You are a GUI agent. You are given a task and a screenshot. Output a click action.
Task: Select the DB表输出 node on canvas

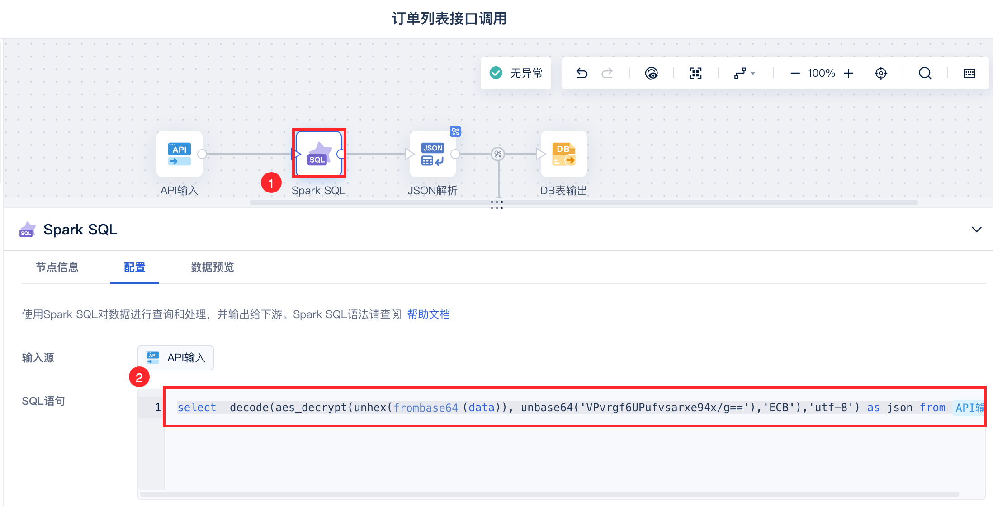pos(563,154)
